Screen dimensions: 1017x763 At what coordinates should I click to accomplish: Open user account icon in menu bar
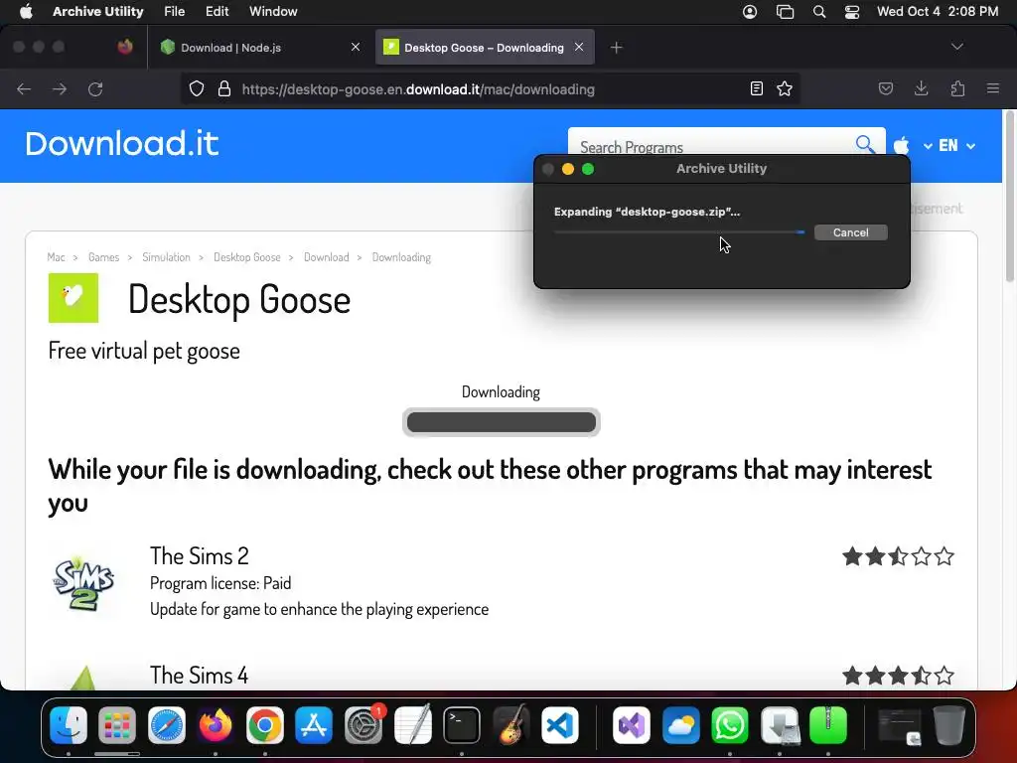tap(750, 12)
